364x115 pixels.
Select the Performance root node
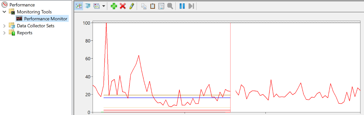coord(22,5)
